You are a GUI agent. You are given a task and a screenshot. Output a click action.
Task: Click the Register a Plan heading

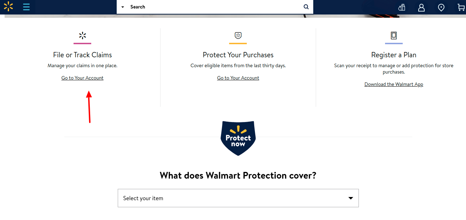394,55
